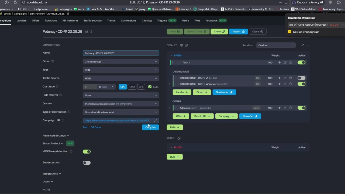Click the blue Report button

point(238,32)
